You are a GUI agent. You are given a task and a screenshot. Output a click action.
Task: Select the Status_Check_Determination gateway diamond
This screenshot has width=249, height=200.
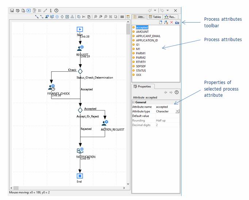[x=80, y=71]
